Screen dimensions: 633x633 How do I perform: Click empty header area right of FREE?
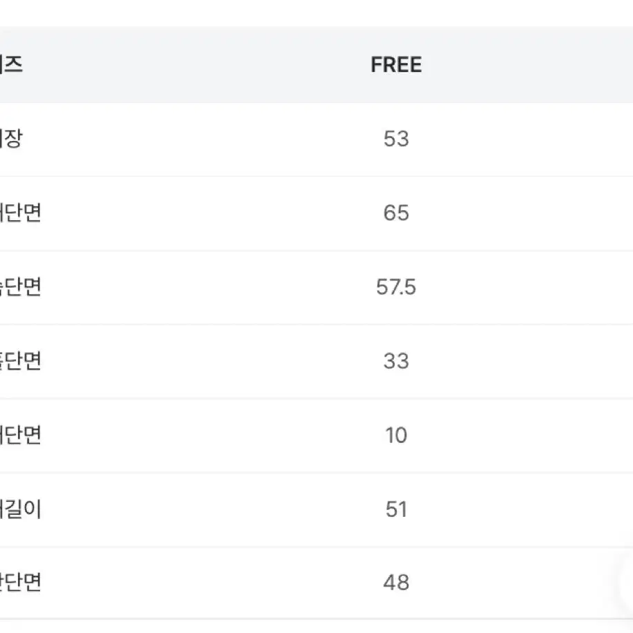(525, 64)
